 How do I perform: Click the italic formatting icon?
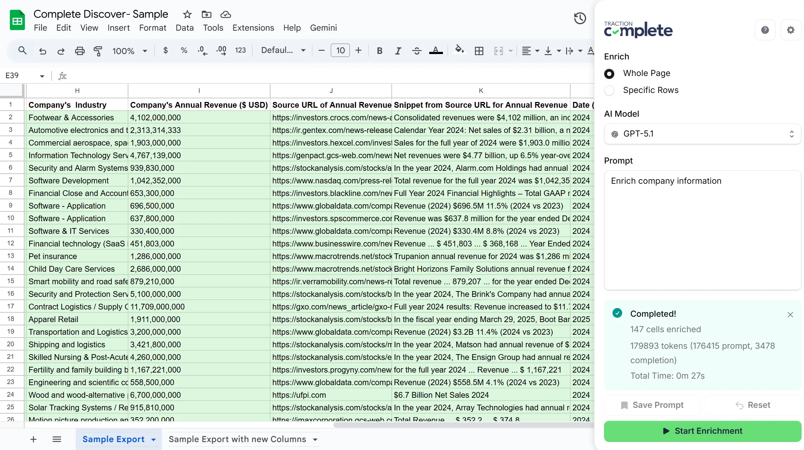(x=398, y=51)
